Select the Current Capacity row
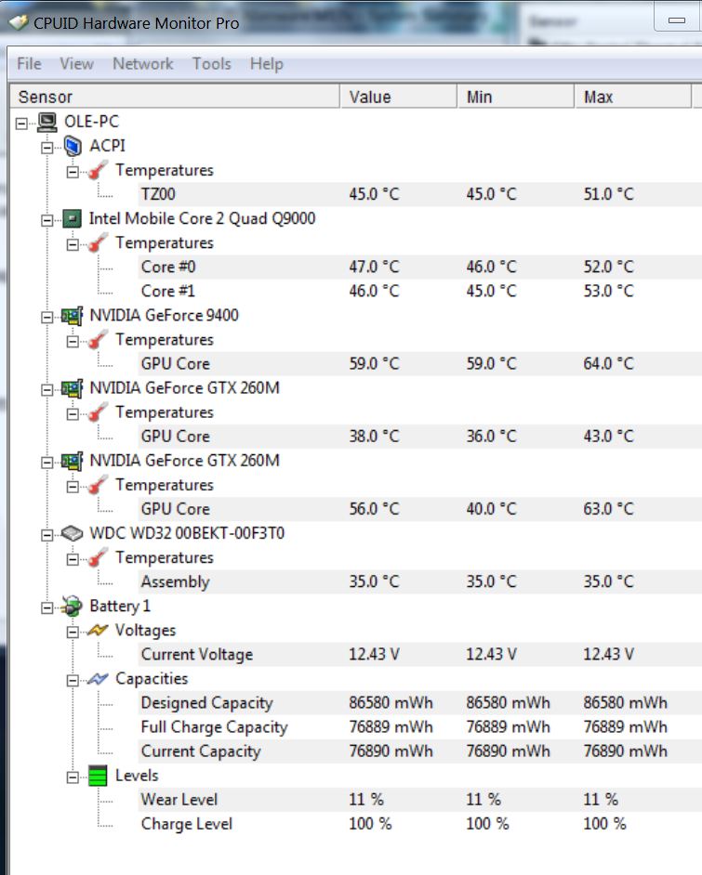702x875 pixels. pos(420,751)
